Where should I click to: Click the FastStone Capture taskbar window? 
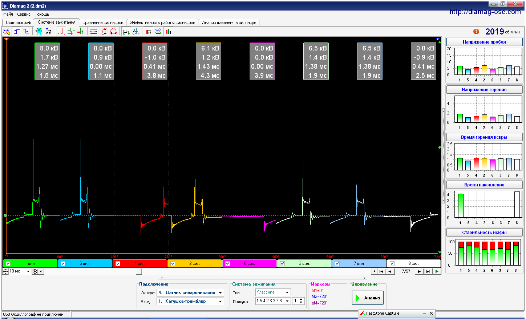point(397,313)
